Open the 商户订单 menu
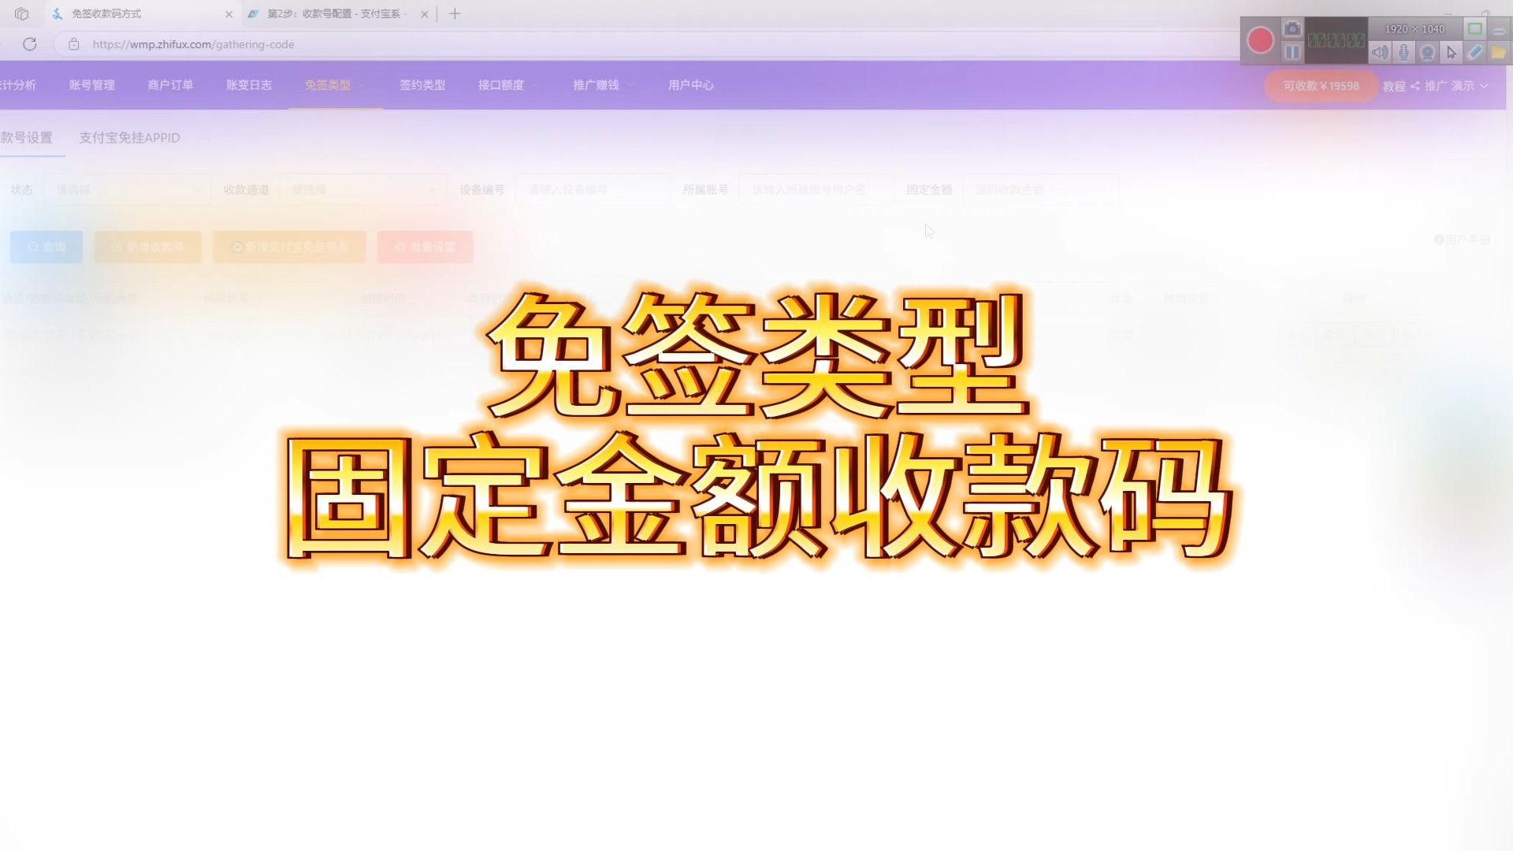 pyautogui.click(x=170, y=85)
